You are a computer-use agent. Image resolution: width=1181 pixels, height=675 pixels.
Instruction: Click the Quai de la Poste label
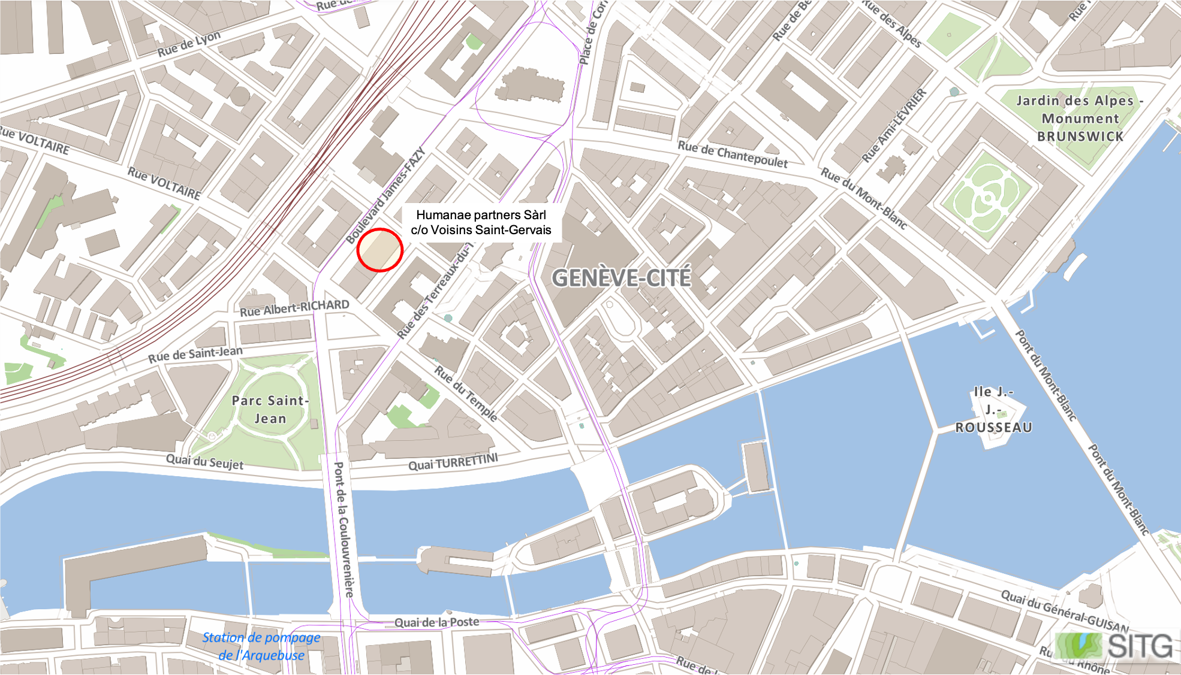pyautogui.click(x=436, y=622)
